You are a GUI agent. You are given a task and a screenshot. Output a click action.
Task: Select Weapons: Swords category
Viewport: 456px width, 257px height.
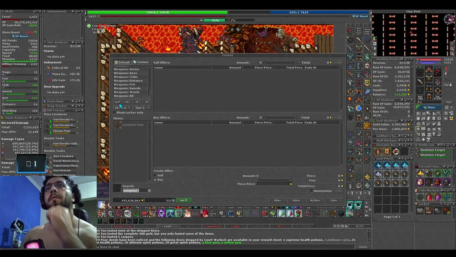click(127, 88)
